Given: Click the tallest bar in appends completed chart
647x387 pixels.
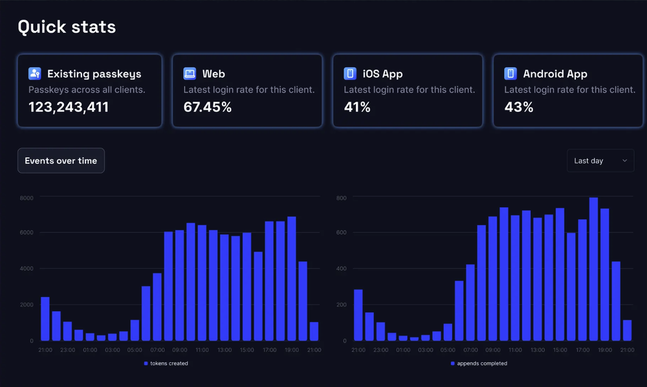Looking at the screenshot, I should click(x=593, y=269).
